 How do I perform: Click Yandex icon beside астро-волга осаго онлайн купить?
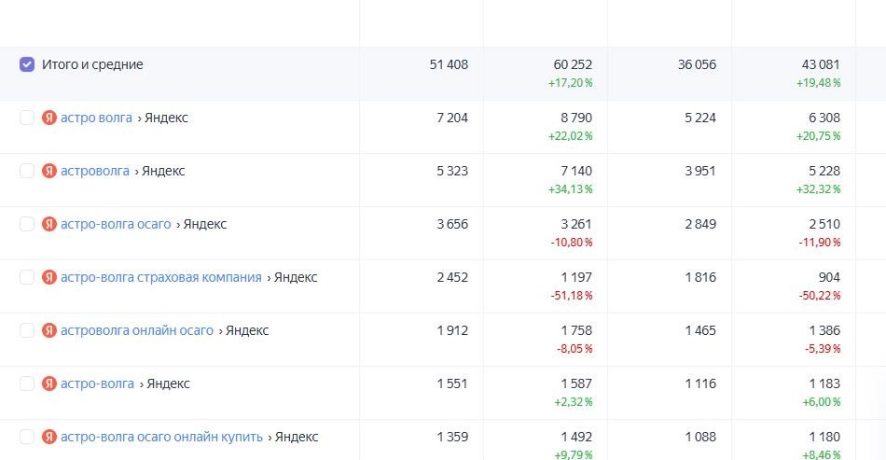coord(49,437)
